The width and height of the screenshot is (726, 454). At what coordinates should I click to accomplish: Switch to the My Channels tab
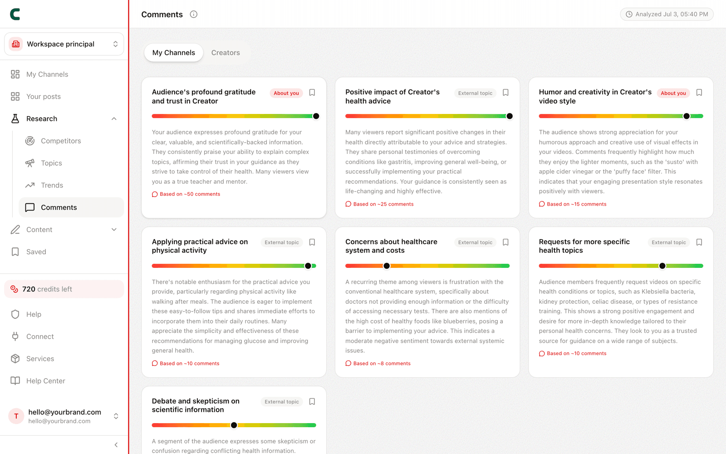pyautogui.click(x=174, y=53)
